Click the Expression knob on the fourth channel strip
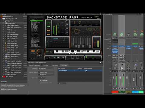The image size is (145, 108). click(135, 35)
